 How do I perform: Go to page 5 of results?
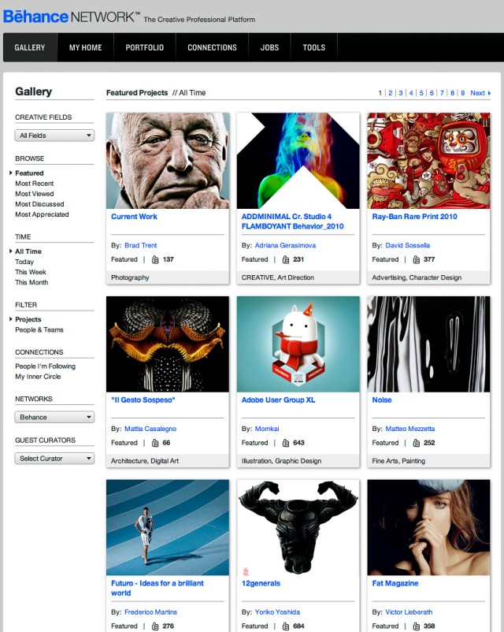tap(421, 93)
